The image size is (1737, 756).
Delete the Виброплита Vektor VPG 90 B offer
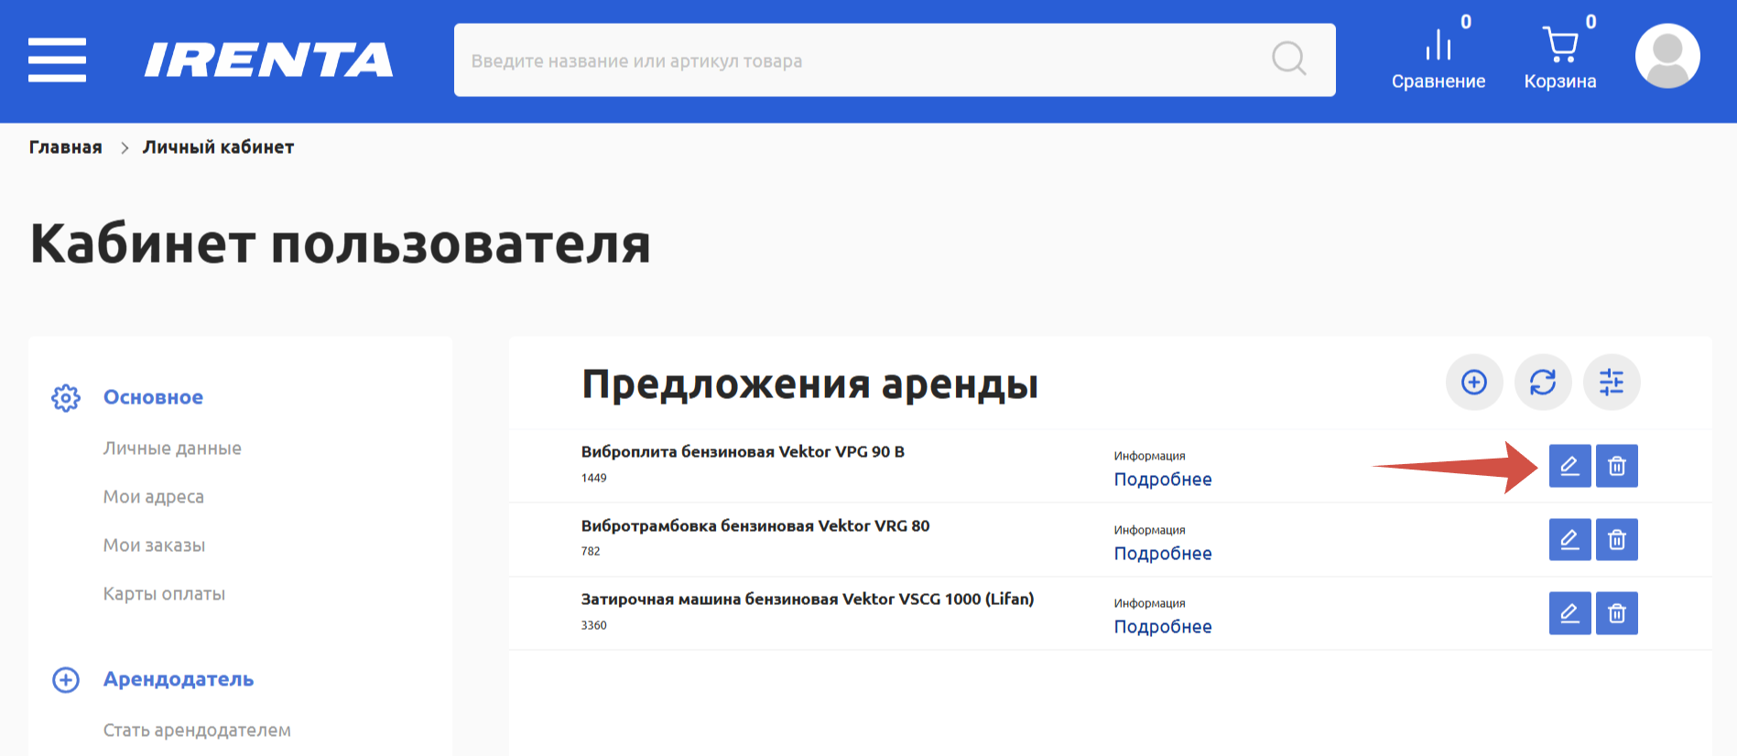(x=1616, y=466)
